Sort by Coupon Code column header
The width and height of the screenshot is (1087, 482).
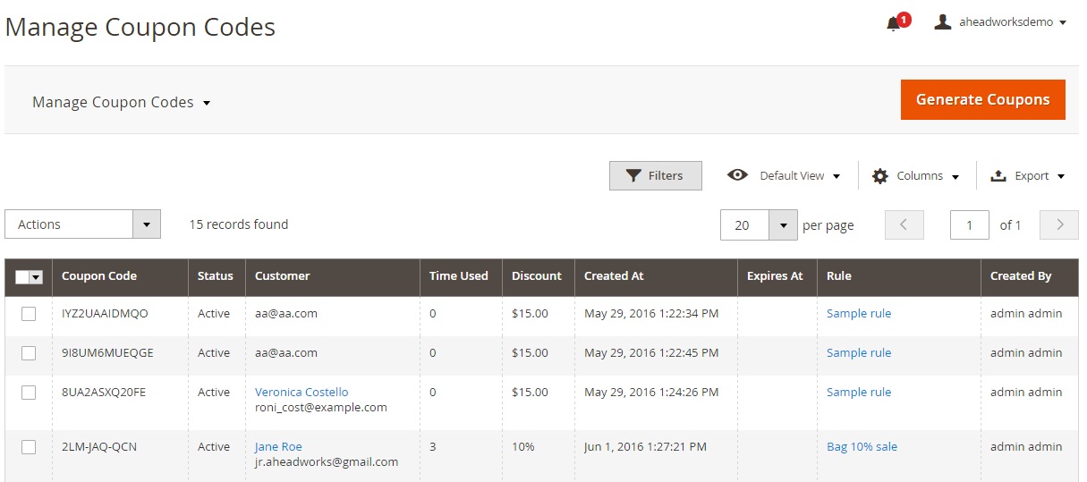[x=99, y=276]
